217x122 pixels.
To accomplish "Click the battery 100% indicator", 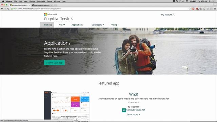I will 193,1.
